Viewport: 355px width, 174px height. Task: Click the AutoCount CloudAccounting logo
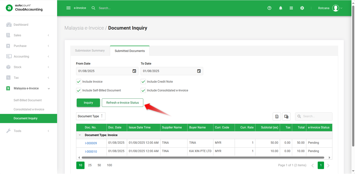coord(24,8)
